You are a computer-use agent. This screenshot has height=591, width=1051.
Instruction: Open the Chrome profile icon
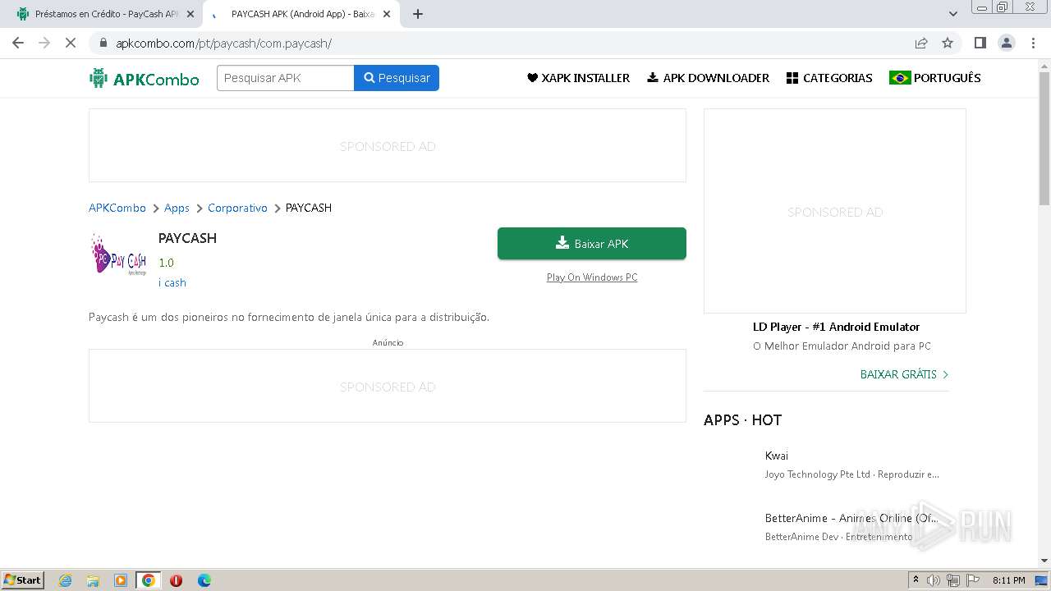[x=1007, y=43]
